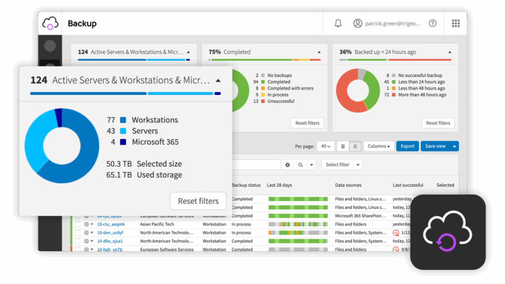Click the Backup cloud logo in header
The image size is (505, 284).
tap(50, 24)
